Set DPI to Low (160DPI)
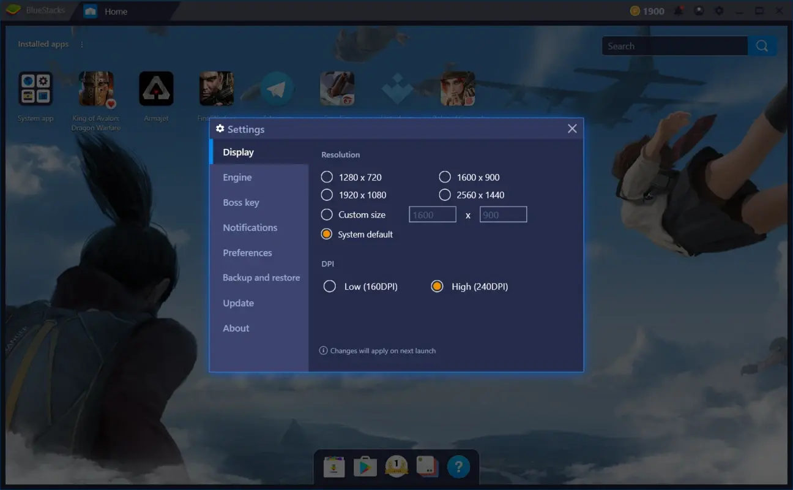The image size is (793, 490). pyautogui.click(x=330, y=286)
